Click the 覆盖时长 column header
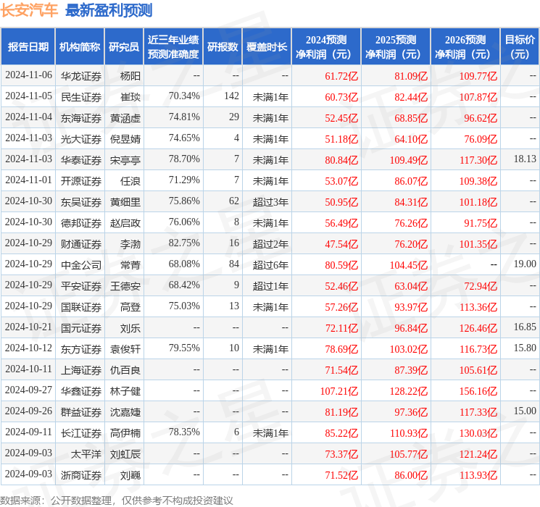The height and width of the screenshot is (507, 540). 267,47
